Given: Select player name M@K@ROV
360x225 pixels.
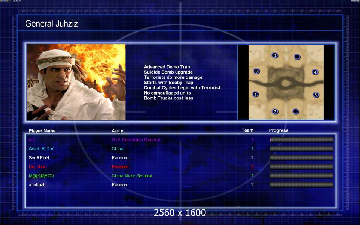Looking at the screenshot, I should pyautogui.click(x=42, y=176).
